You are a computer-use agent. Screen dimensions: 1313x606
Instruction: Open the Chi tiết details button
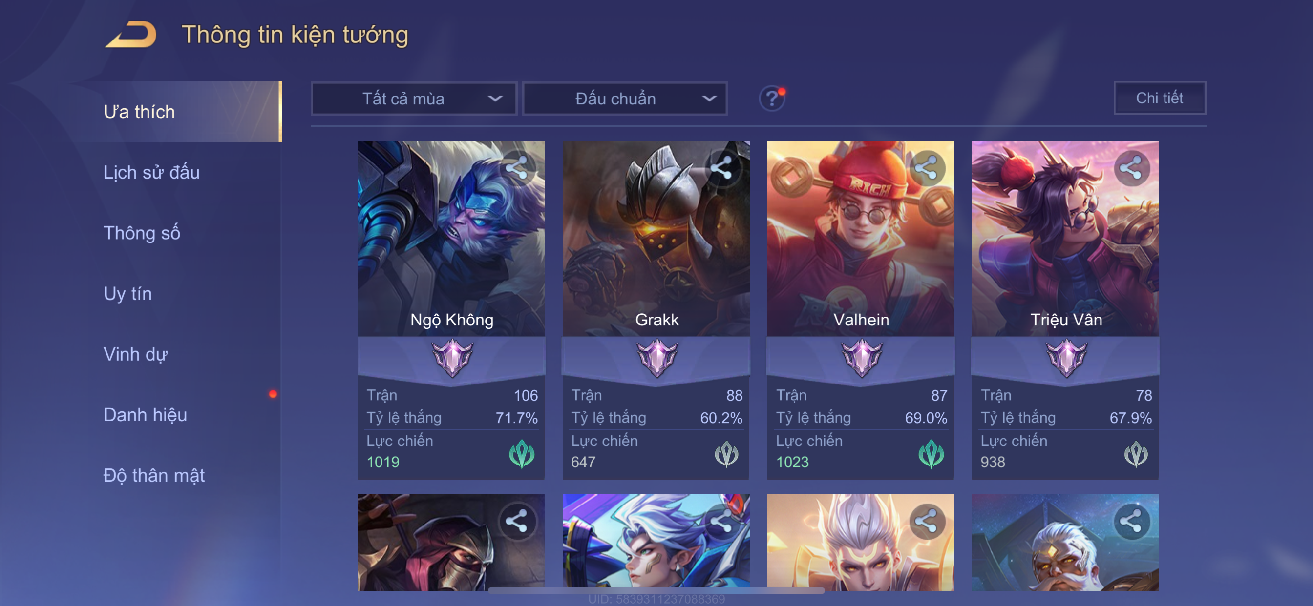[1160, 98]
